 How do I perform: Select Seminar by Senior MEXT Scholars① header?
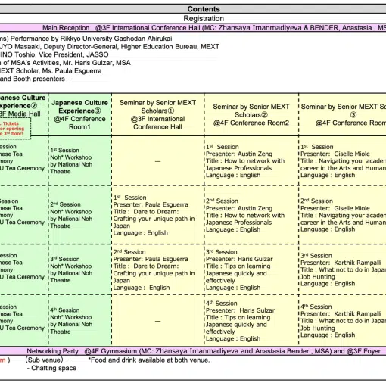[157, 114]
